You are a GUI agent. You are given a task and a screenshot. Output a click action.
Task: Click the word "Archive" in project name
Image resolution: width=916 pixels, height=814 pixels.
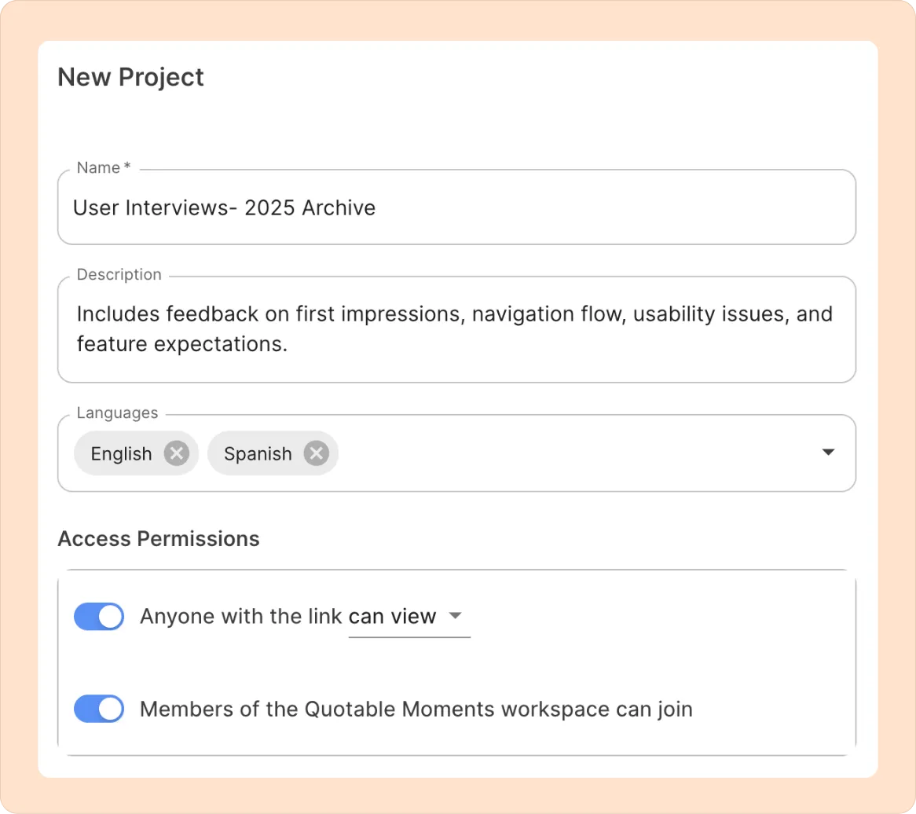point(339,208)
